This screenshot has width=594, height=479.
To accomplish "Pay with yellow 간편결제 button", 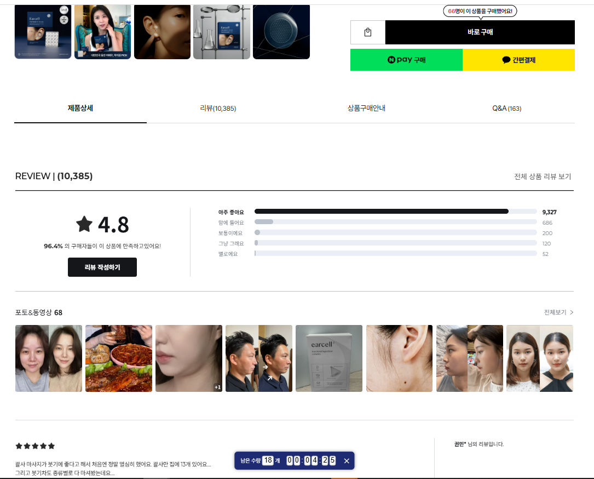I will click(x=518, y=60).
